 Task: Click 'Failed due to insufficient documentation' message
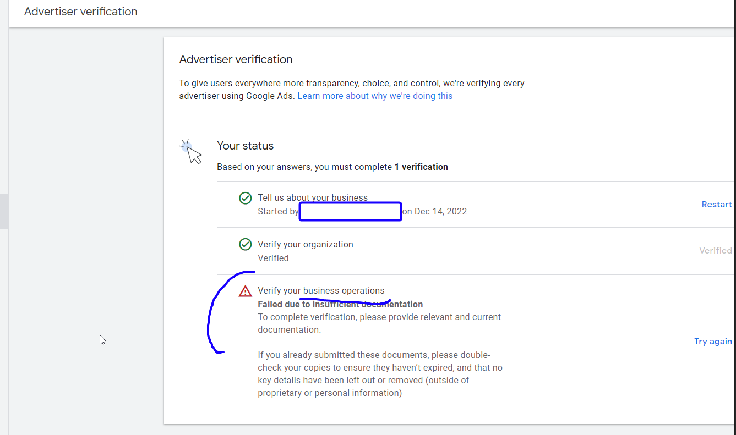pos(340,304)
